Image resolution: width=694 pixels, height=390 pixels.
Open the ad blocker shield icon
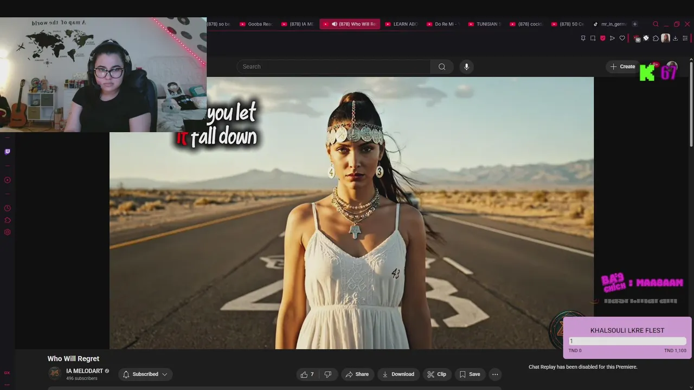pos(602,38)
